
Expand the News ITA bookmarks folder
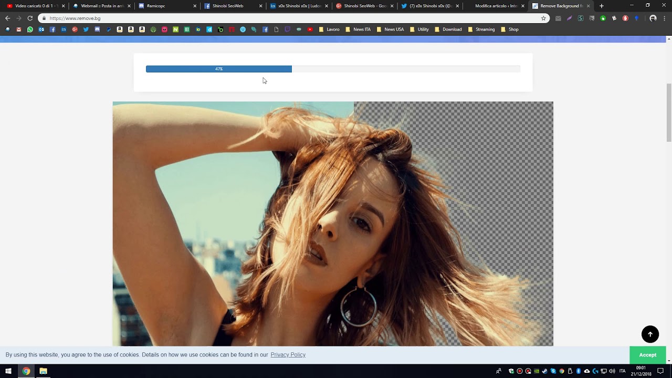pos(358,29)
